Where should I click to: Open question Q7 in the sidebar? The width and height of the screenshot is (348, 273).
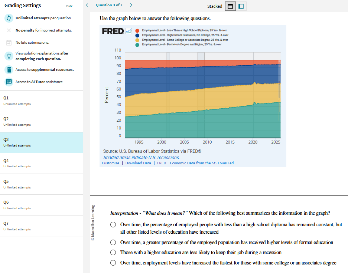coord(42,226)
